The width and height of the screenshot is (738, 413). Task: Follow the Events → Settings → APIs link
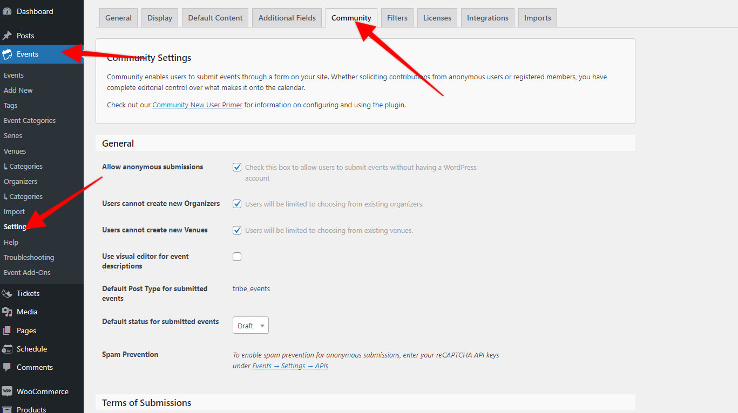pos(290,365)
